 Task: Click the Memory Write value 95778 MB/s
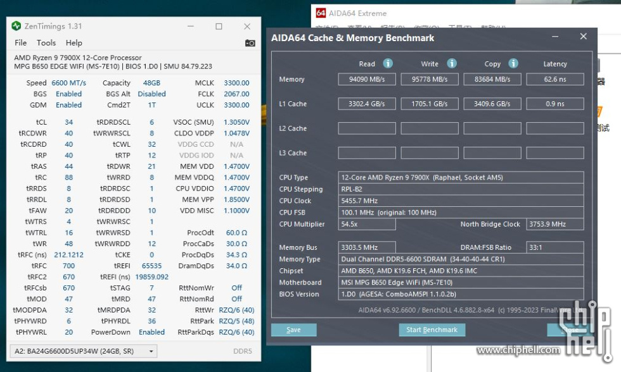click(430, 79)
